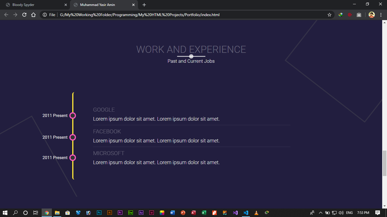Image resolution: width=387 pixels, height=217 pixels.
Task: Switch to the Bloody Spyder tab
Action: pos(35,5)
